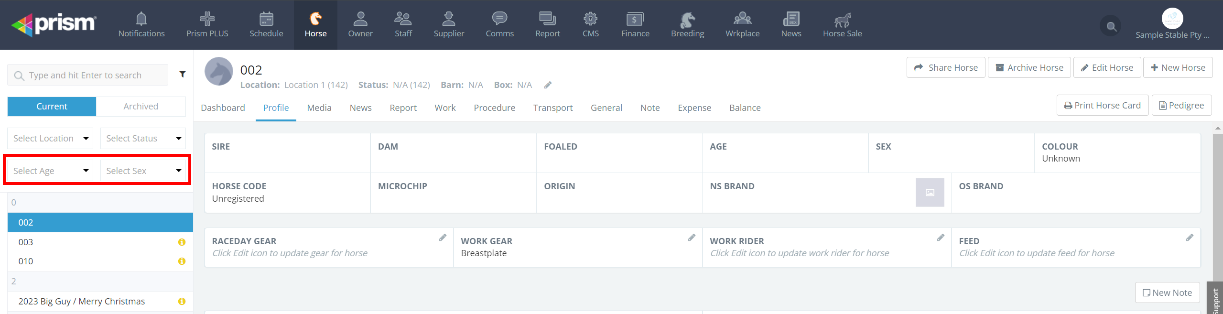Open the CMS gear icon
The height and width of the screenshot is (314, 1223).
pyautogui.click(x=590, y=19)
